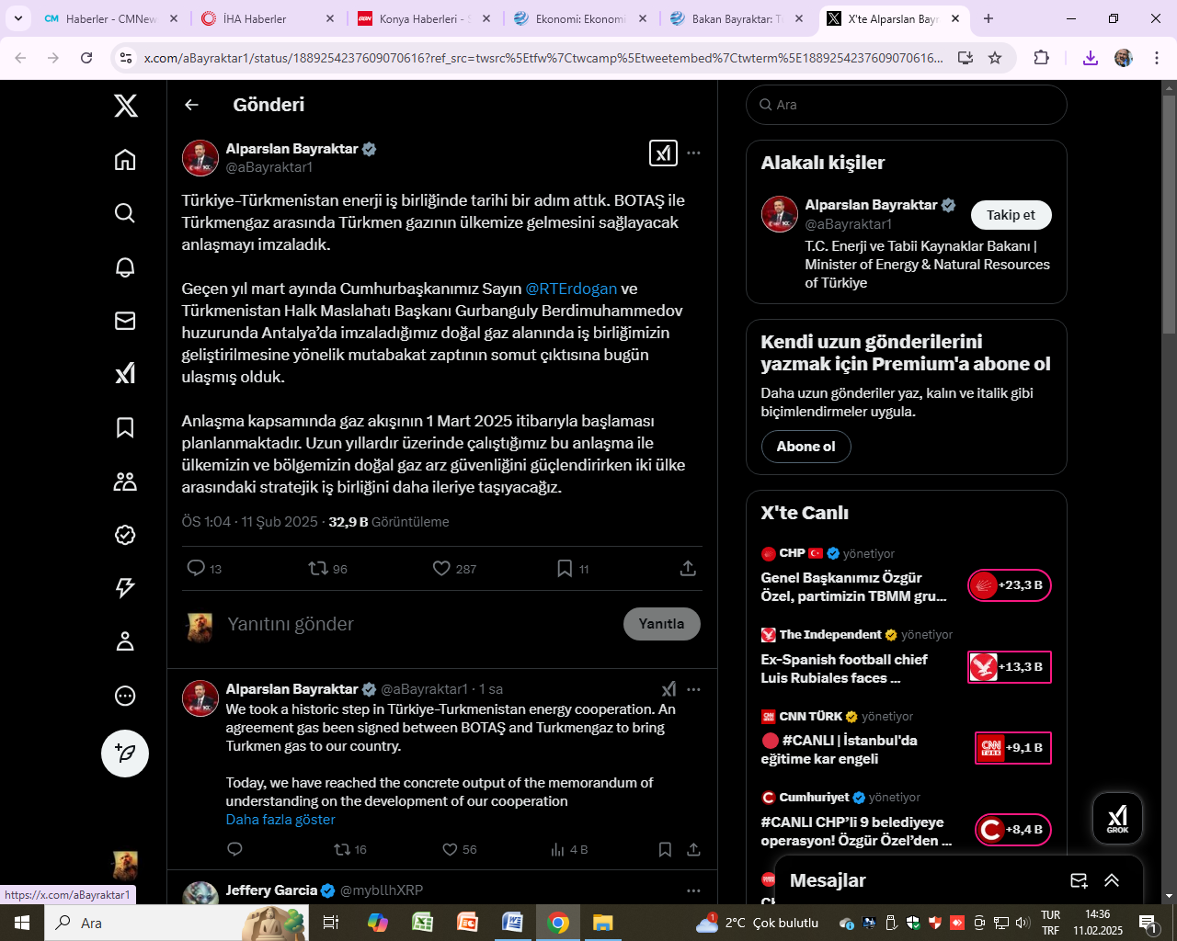Click the Ara search field on X
The image size is (1177, 941).
[x=907, y=105]
